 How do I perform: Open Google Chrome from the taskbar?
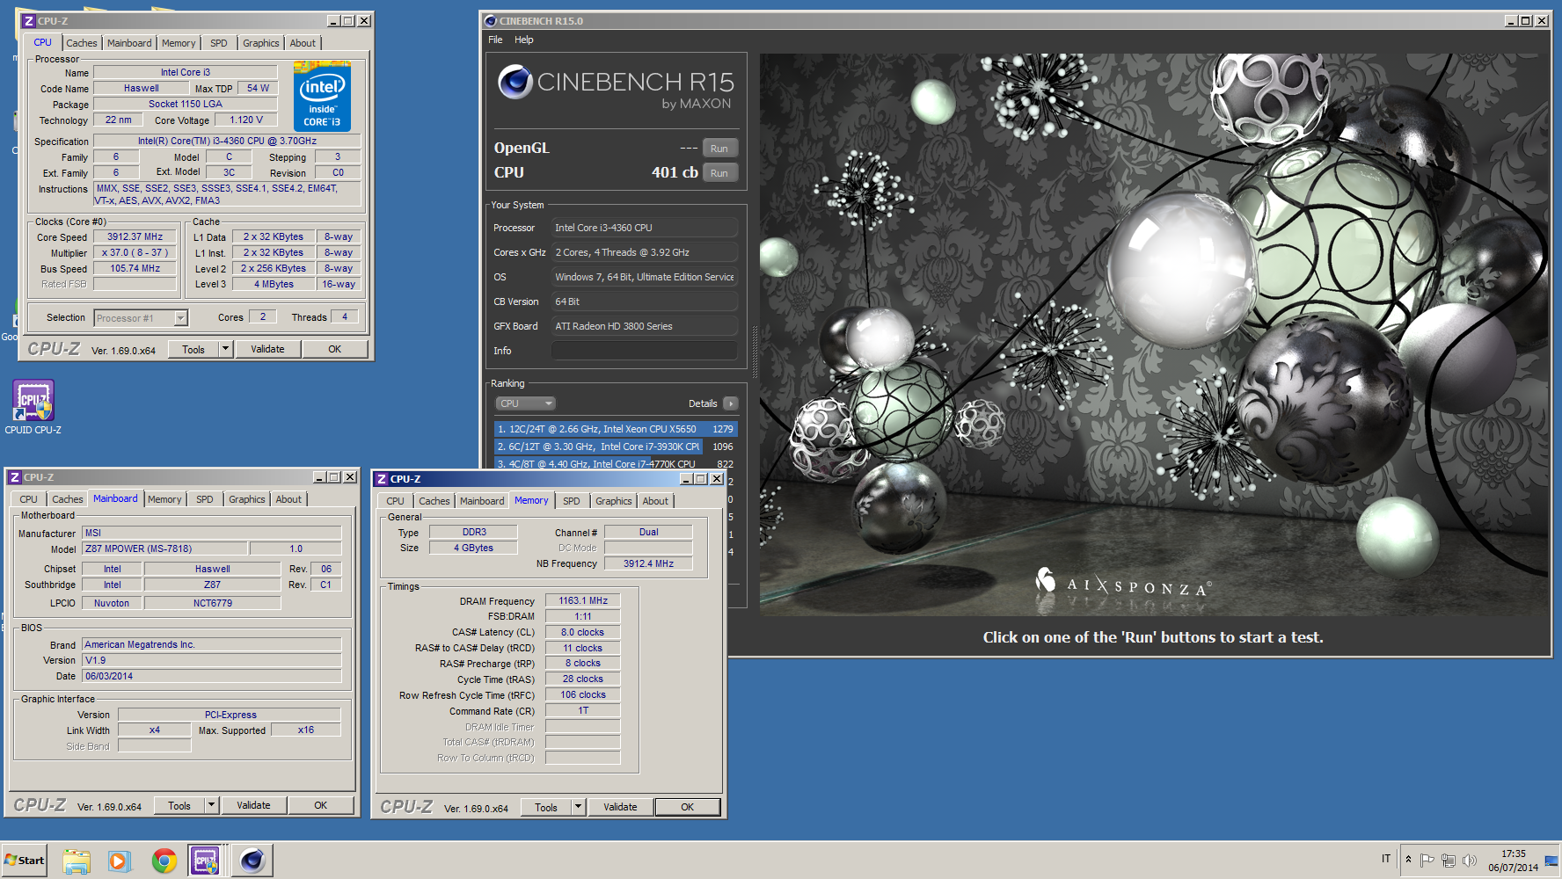[164, 861]
